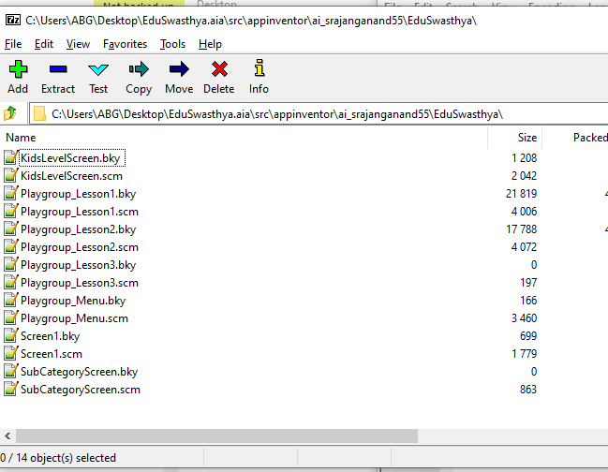This screenshot has height=472, width=608.
Task: Open the Info properties icon
Action: 260,69
